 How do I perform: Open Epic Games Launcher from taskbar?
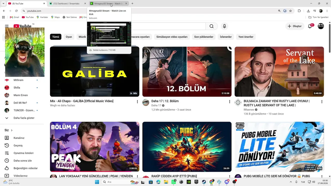[196, 182]
